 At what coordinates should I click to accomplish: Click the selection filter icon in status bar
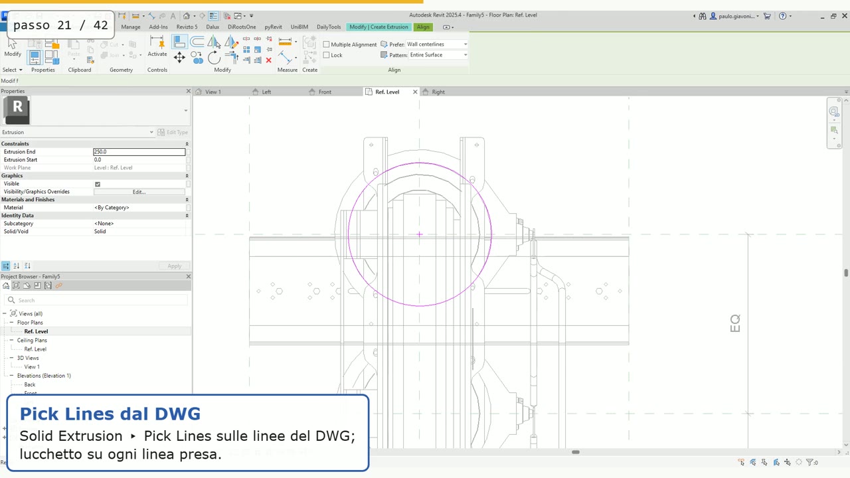pos(811,462)
